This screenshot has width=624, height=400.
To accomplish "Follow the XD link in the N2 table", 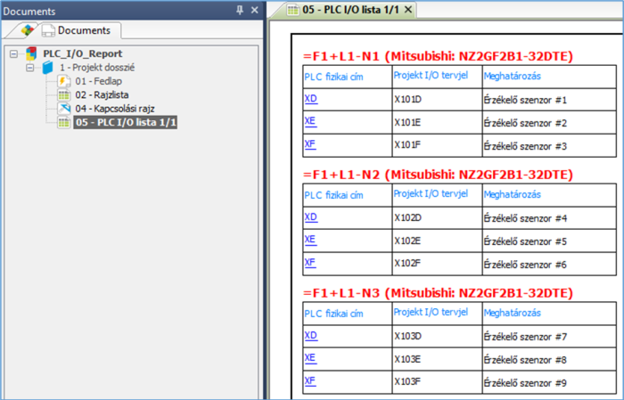I will click(x=311, y=217).
